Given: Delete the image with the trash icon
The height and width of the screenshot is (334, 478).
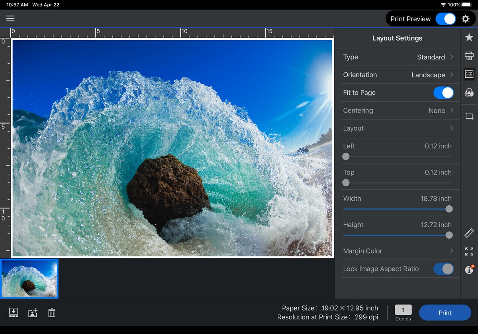Looking at the screenshot, I should (52, 313).
